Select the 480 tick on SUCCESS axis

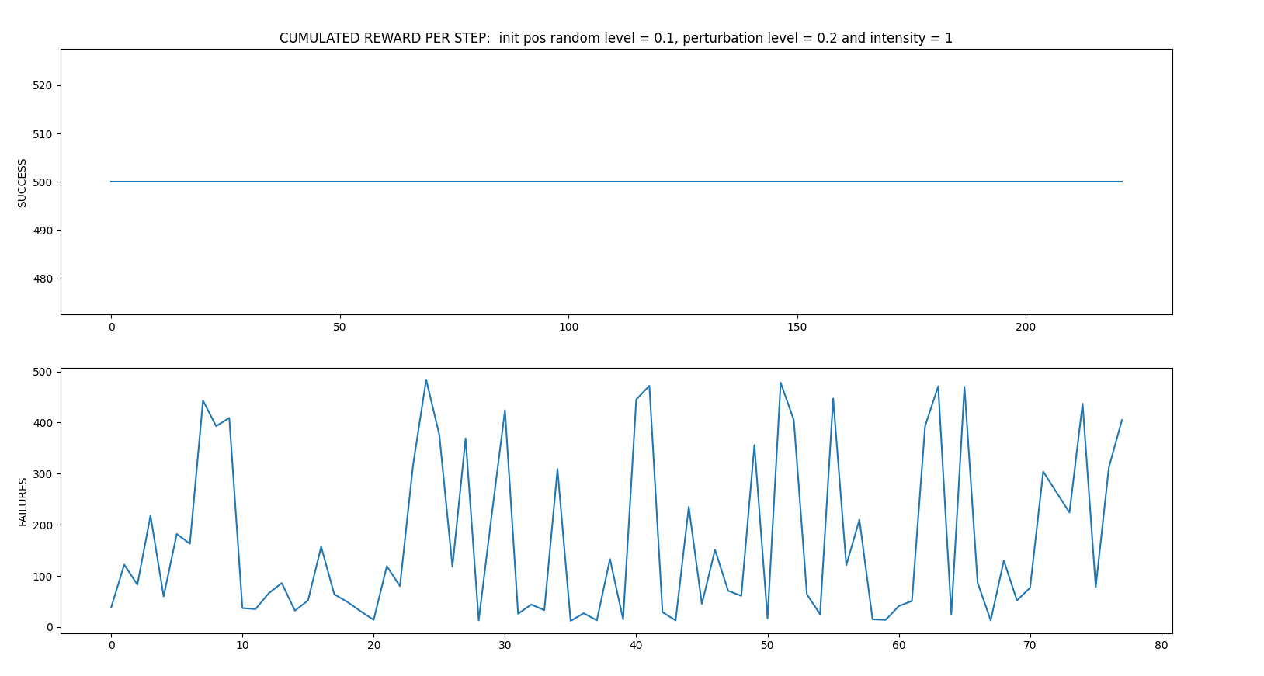(43, 279)
